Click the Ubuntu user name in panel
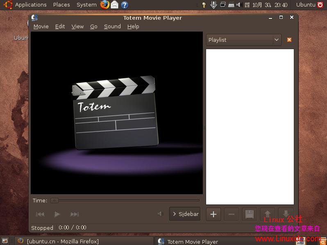 306,5
